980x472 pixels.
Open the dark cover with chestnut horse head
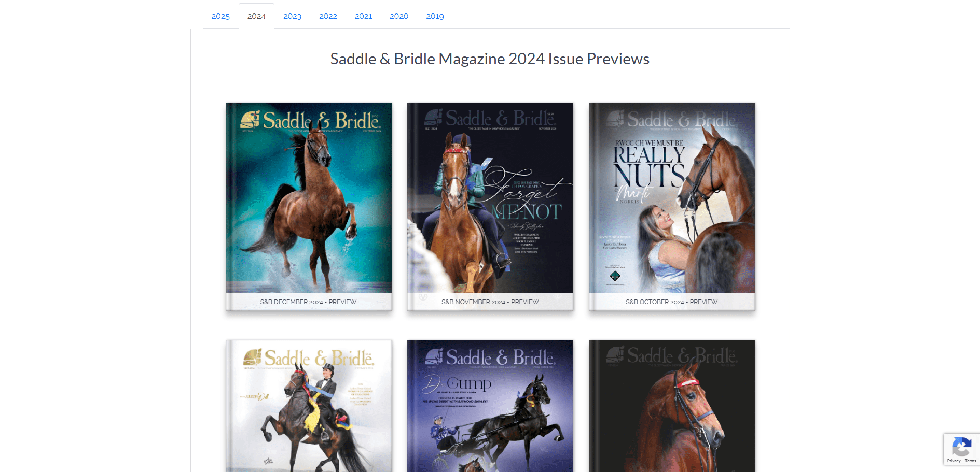tap(672, 406)
